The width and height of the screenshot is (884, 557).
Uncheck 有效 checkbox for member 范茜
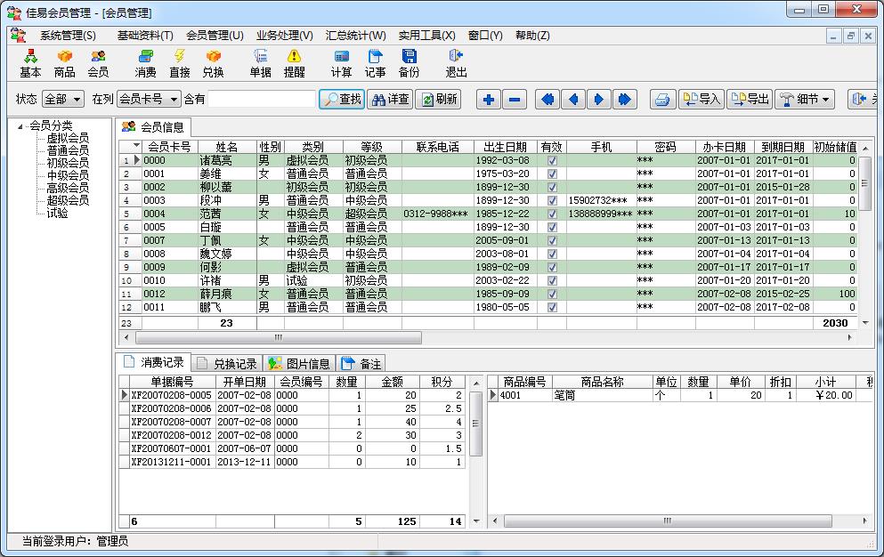552,214
